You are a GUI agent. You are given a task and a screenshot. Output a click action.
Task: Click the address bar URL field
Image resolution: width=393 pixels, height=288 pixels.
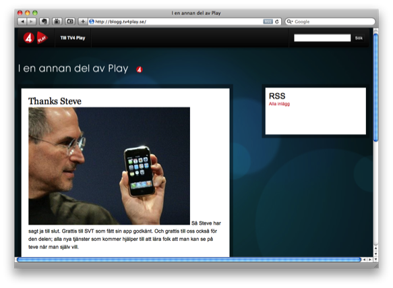coord(178,22)
